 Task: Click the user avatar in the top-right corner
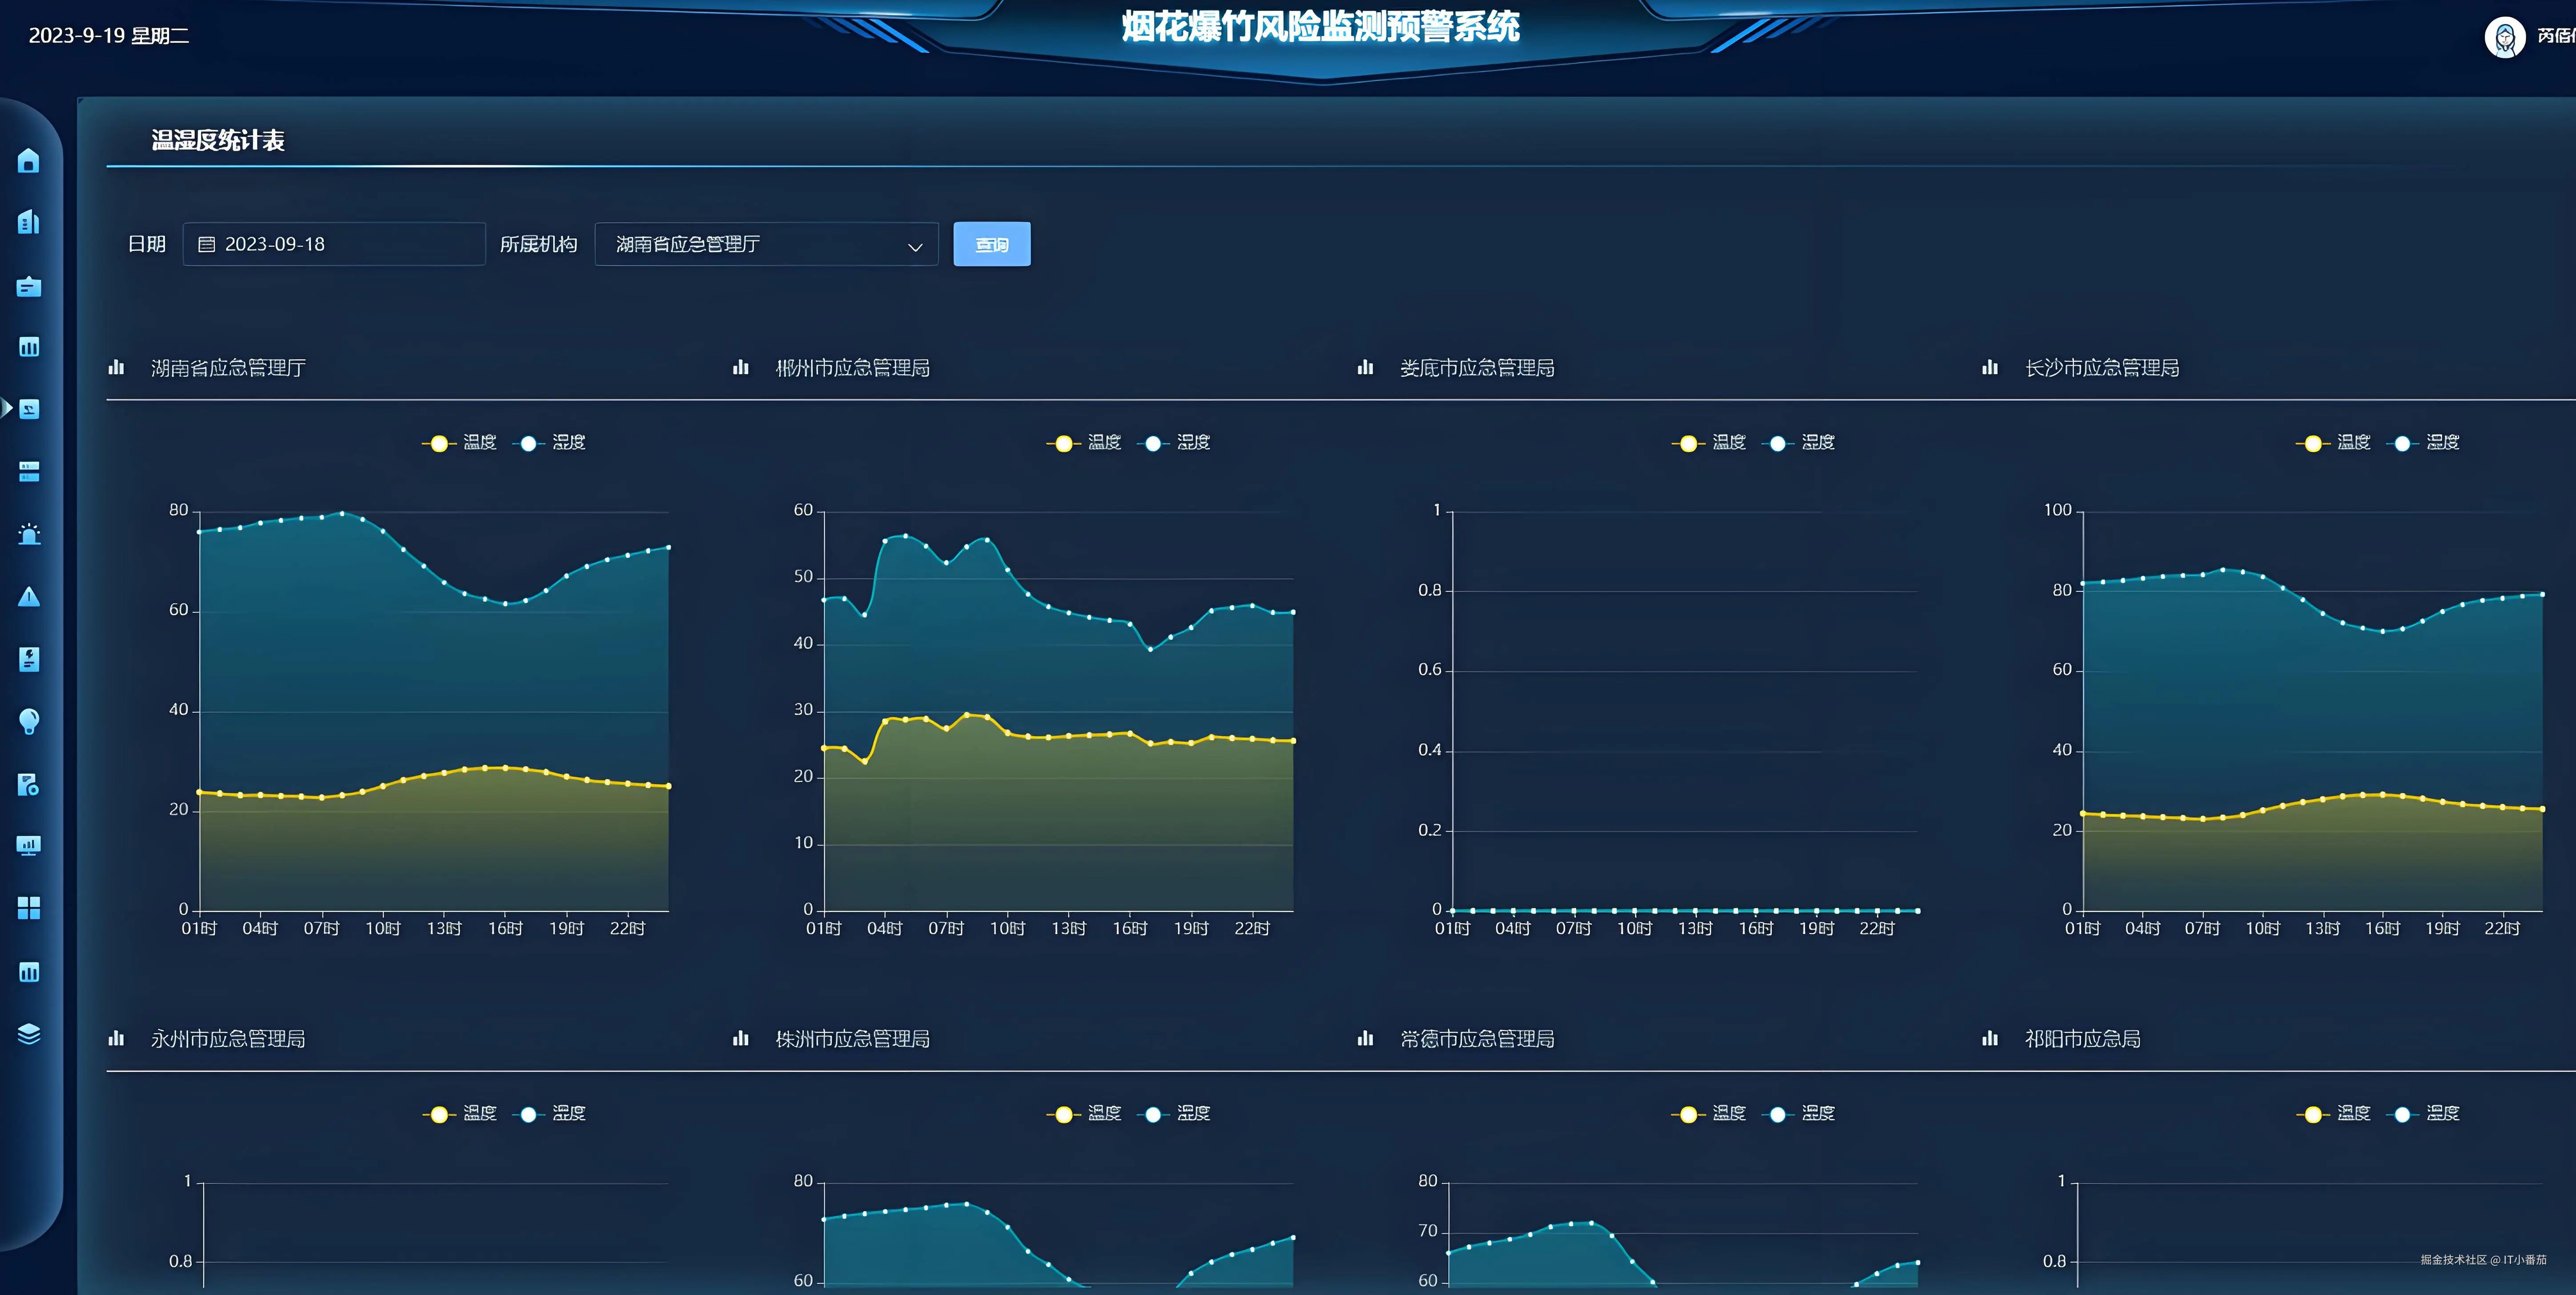click(2506, 37)
